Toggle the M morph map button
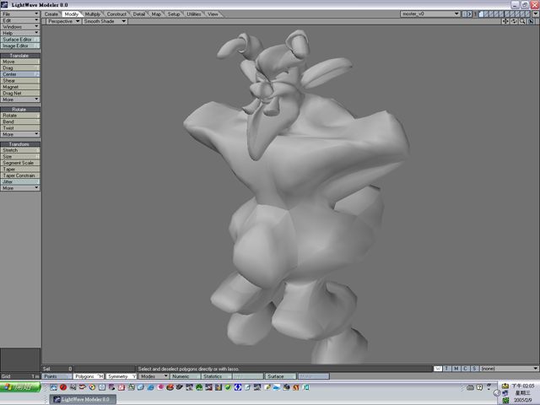This screenshot has height=405, width=540. tap(456, 369)
